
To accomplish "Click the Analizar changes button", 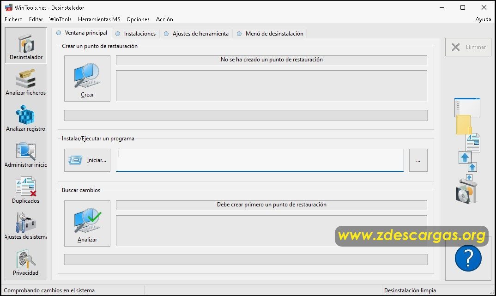I will [87, 223].
